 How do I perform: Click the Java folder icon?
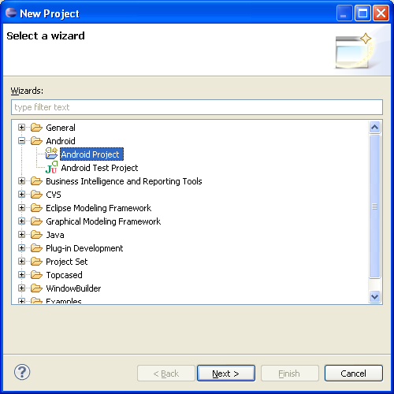point(36,235)
